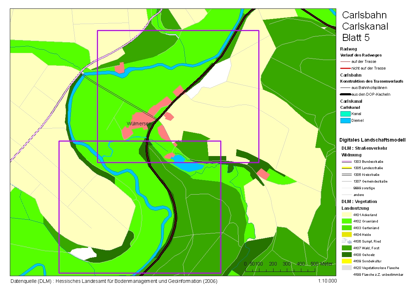Screen dimensions: 412x292
Task: Click the 1306 Kreisstraße double-line symbol
Action: tap(346, 175)
